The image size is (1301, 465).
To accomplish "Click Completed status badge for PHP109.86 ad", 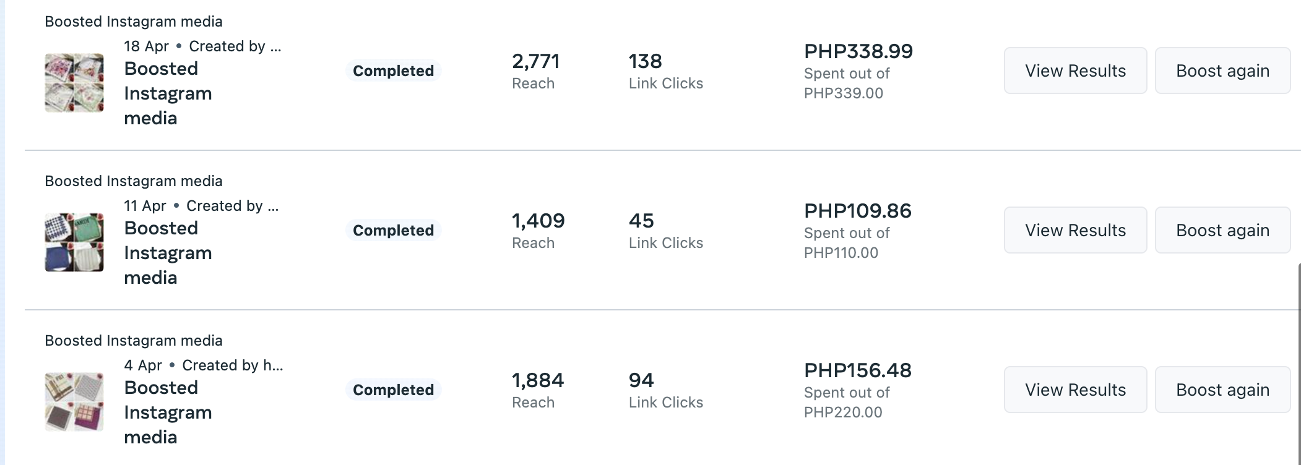I will tap(393, 230).
